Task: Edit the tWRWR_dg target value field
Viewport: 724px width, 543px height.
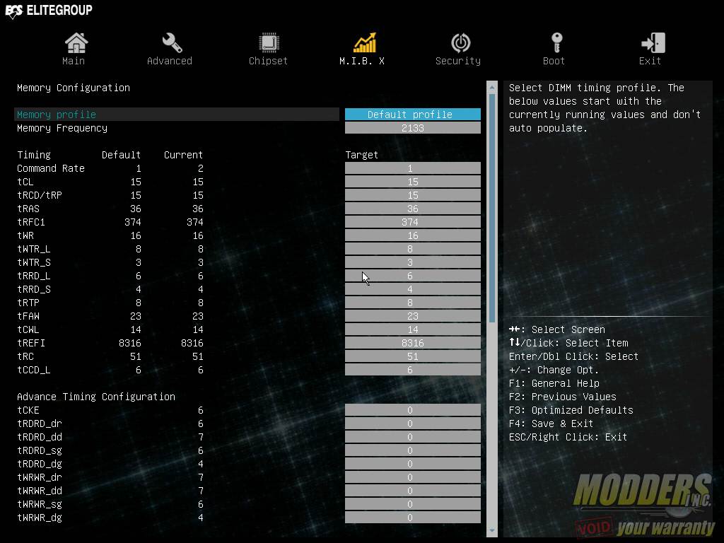Action: (x=413, y=517)
